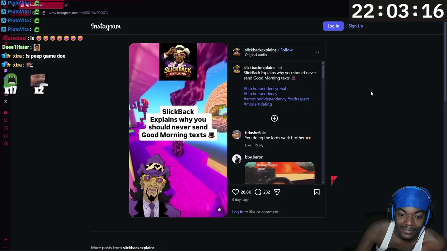Screen dimensions: 447x251
Task: Follow the slickbackexplains account
Action: pyautogui.click(x=286, y=50)
